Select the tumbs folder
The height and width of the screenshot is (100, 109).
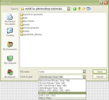pos(25,31)
